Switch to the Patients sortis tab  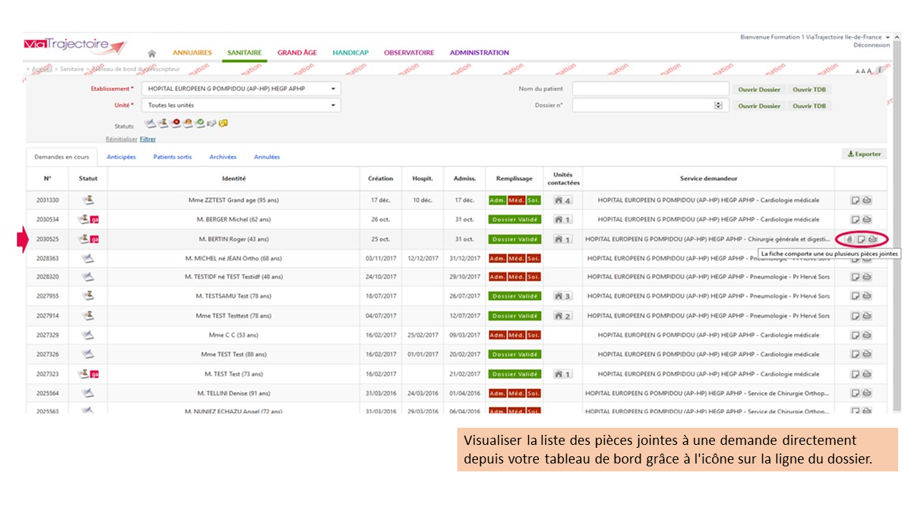click(x=172, y=157)
